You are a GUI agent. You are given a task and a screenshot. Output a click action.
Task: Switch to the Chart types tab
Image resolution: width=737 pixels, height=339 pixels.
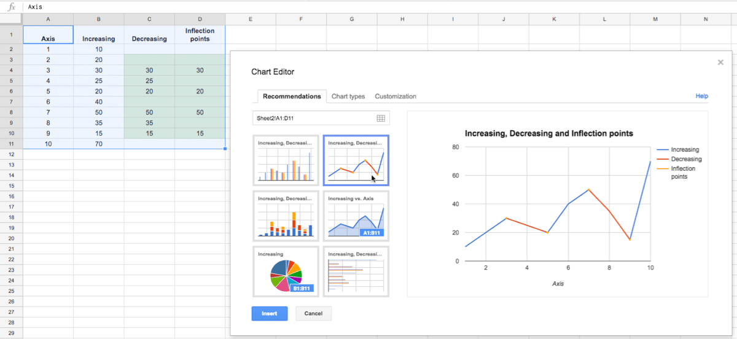click(x=348, y=96)
